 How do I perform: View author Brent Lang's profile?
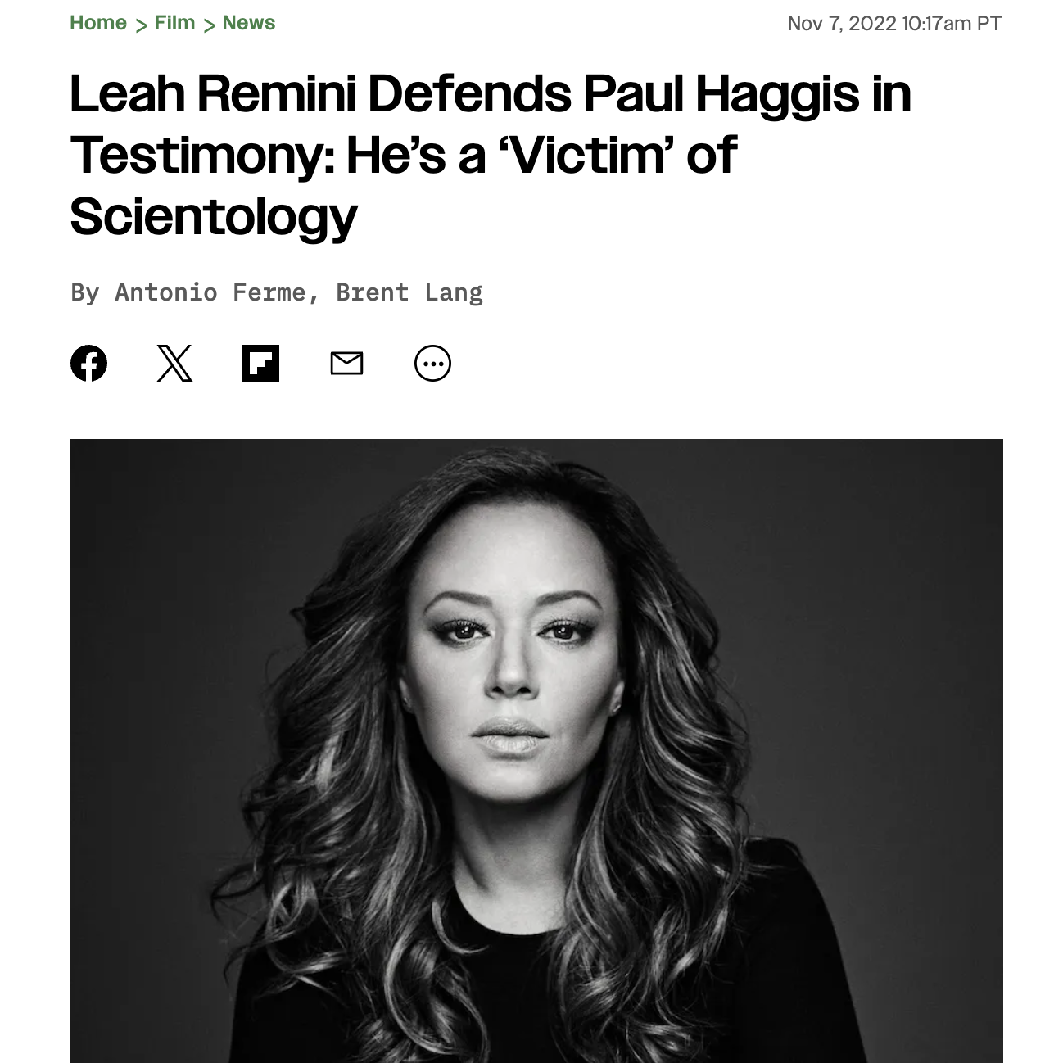click(409, 292)
